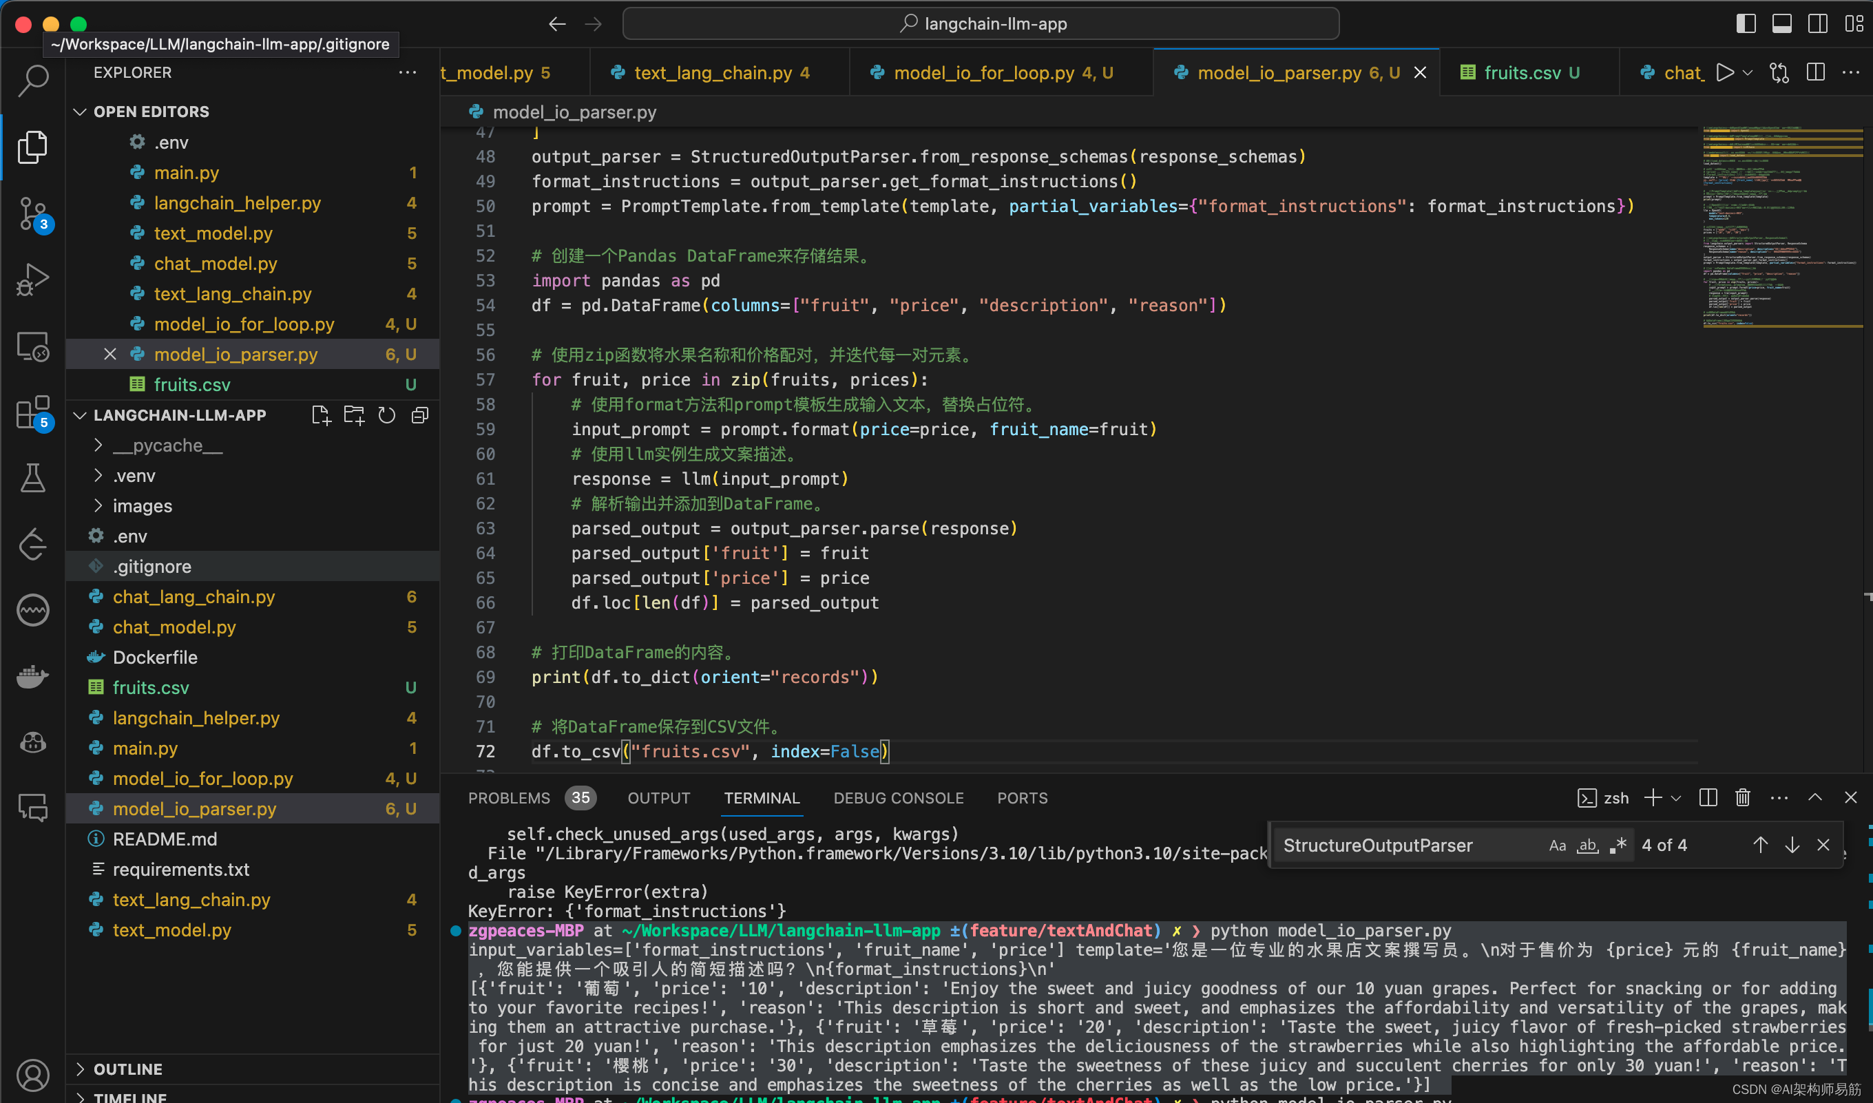Open the new terminal launch profile dropdown
Screen dimensions: 1873x1103
click(1676, 797)
